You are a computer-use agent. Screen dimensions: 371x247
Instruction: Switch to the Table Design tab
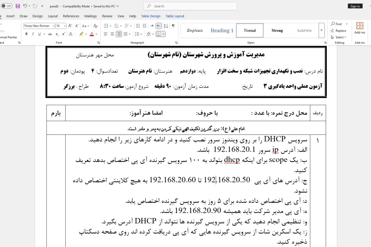[x=151, y=16]
